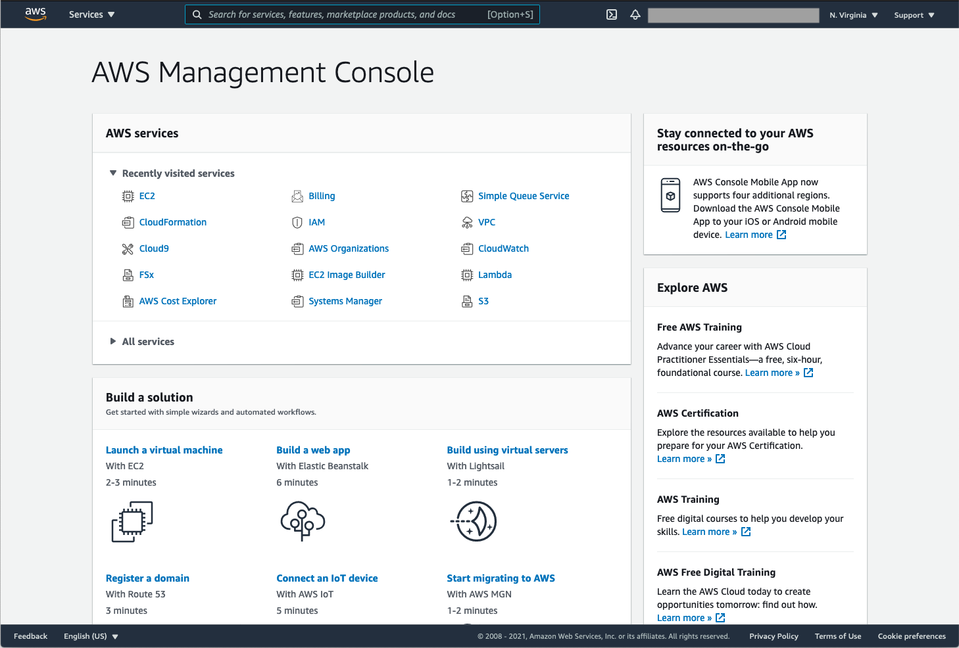
Task: Open the EC2 service link
Action: [x=147, y=196]
